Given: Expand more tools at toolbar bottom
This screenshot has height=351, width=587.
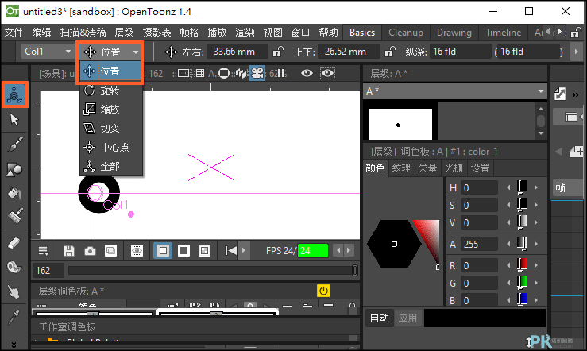Looking at the screenshot, I should pyautogui.click(x=14, y=345).
